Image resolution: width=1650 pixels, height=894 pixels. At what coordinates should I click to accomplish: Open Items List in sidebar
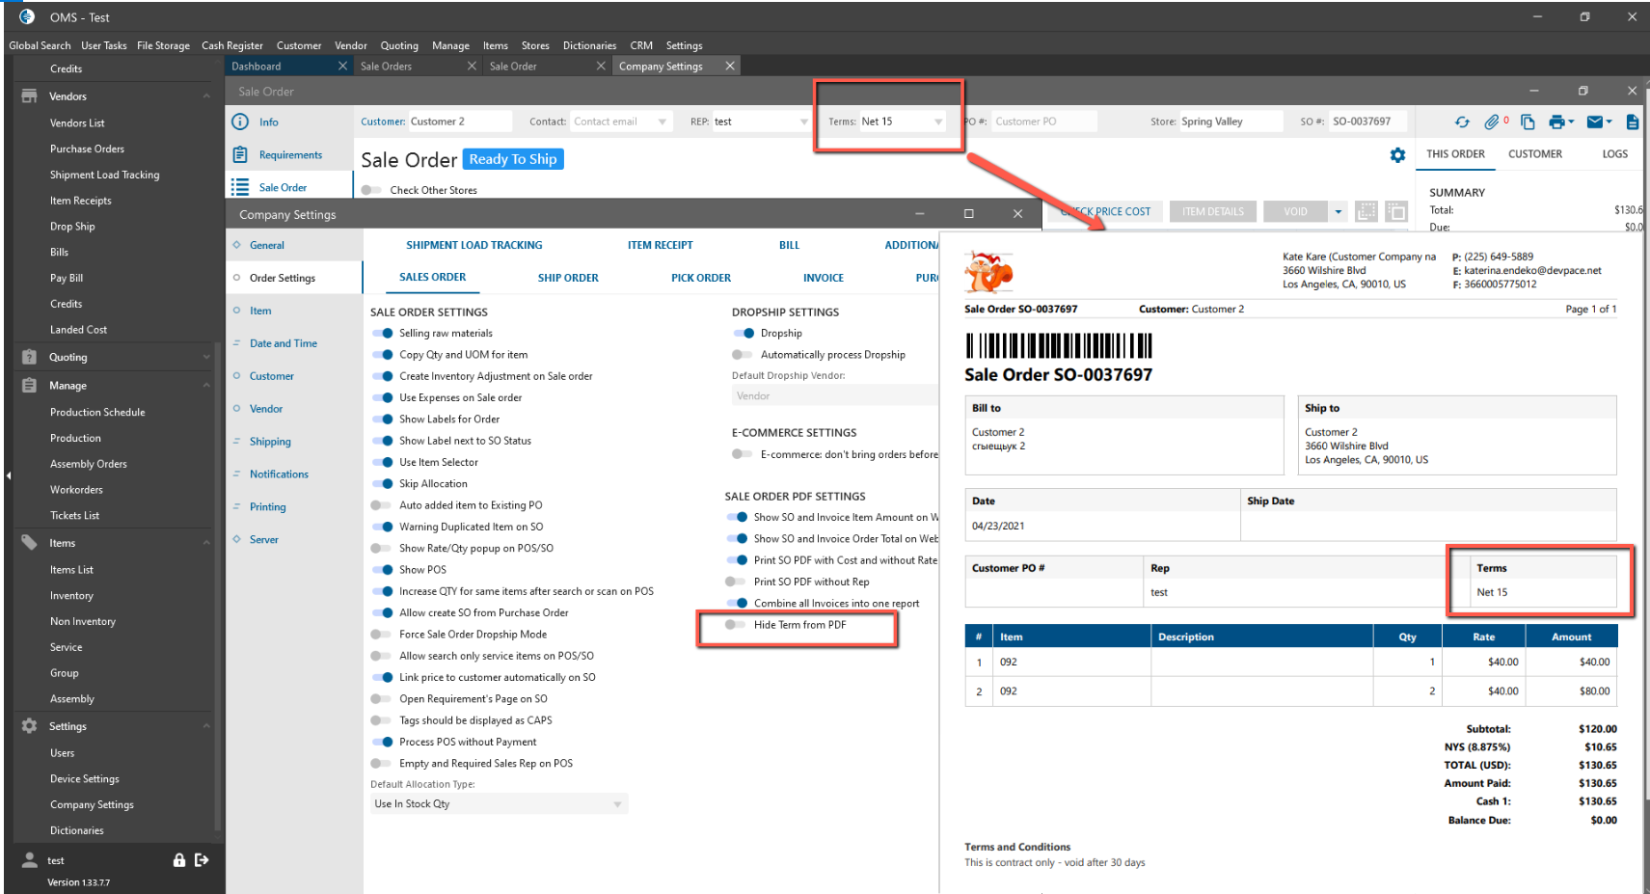[x=71, y=570]
